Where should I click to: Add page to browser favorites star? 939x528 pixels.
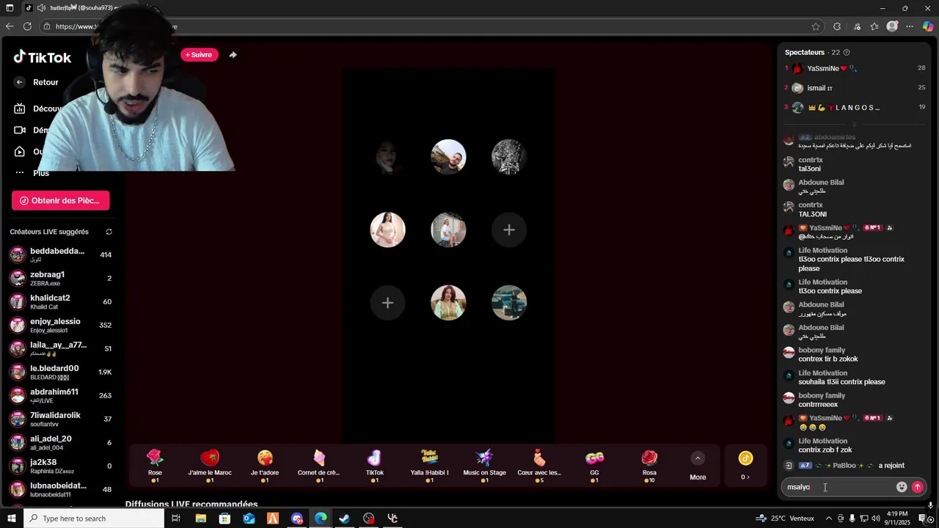(816, 26)
